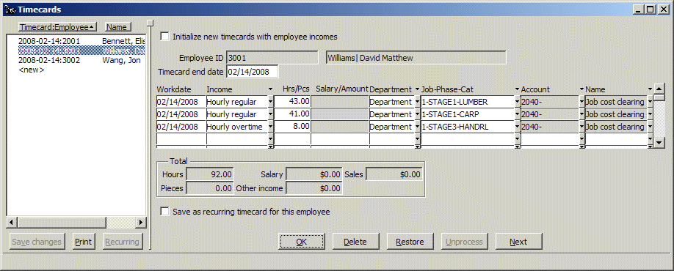Click timecard list scroll right arrow
Screen dimensions: 674x271
[140, 222]
